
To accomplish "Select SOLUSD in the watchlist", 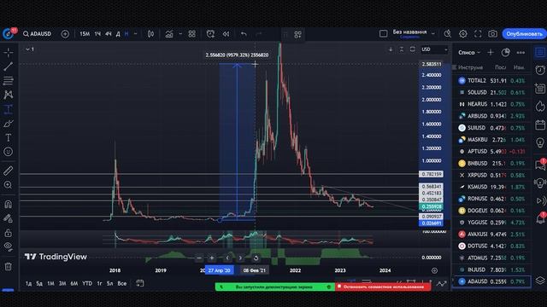I will pos(492,92).
